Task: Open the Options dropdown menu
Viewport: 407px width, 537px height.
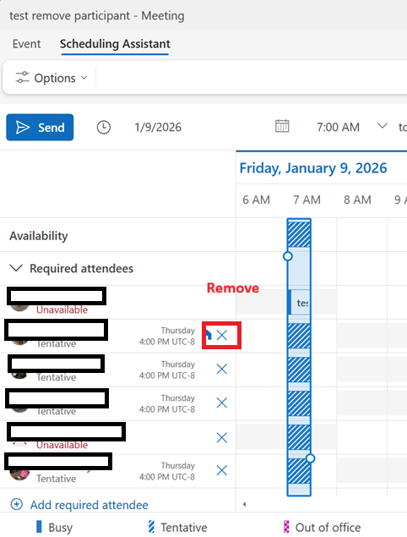Action: 52,78
